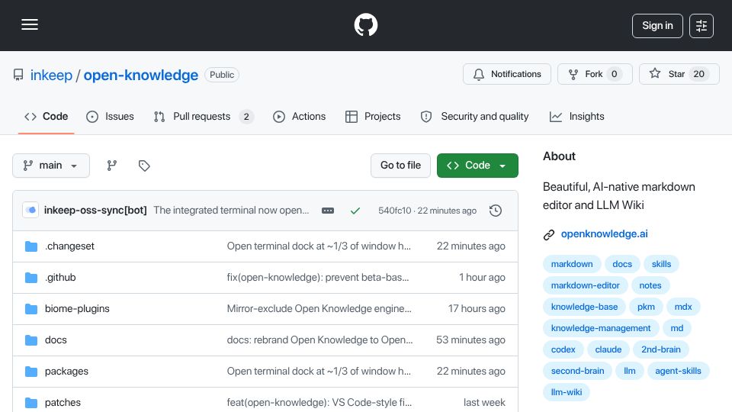This screenshot has height=412, width=732.
Task: Click the packages folder icon
Action: coord(31,372)
